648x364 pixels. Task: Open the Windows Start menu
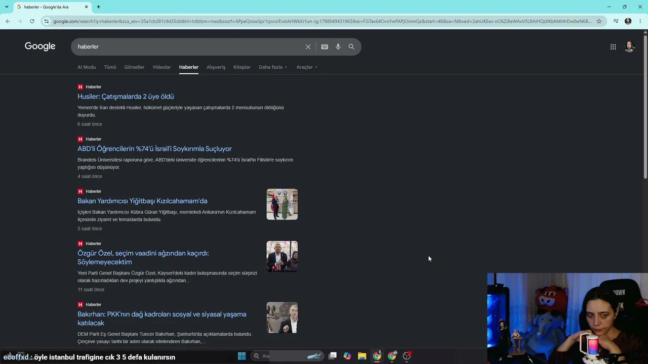coord(241,356)
